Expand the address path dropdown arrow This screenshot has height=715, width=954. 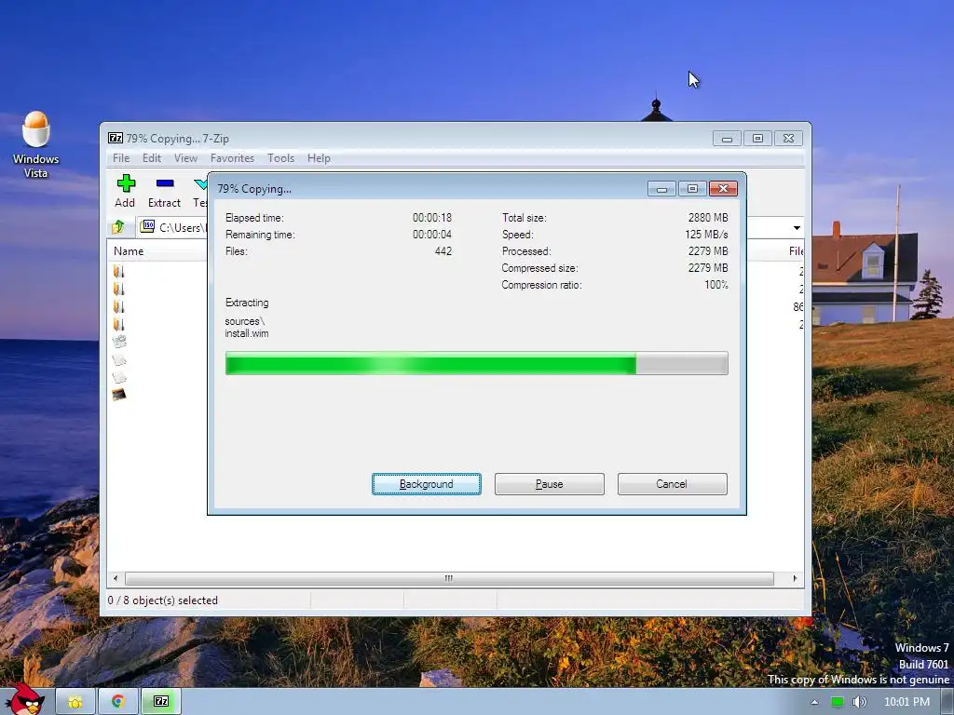[x=797, y=228]
